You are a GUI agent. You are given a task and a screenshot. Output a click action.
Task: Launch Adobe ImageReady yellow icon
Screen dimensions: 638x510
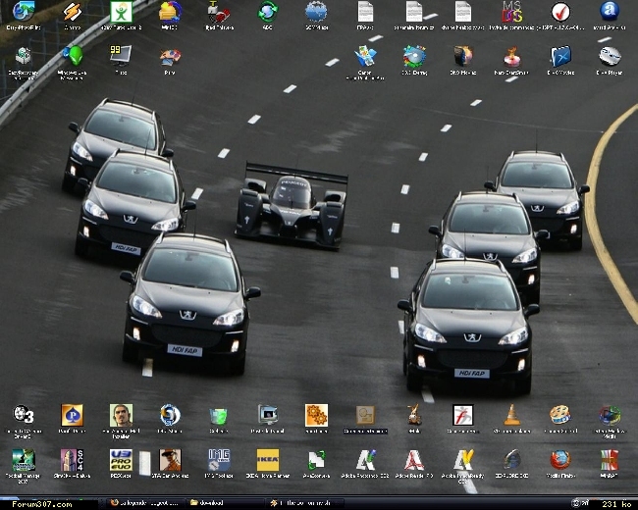point(463,460)
